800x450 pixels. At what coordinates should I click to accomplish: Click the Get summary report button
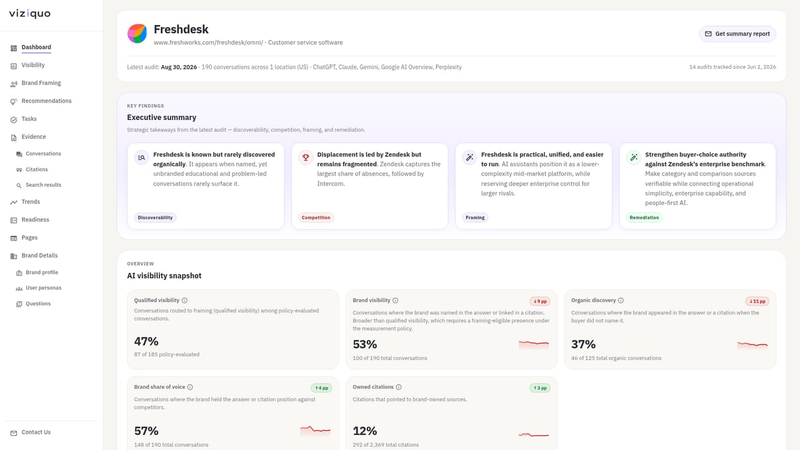(737, 34)
